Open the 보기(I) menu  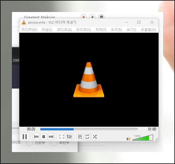click(x=131, y=30)
